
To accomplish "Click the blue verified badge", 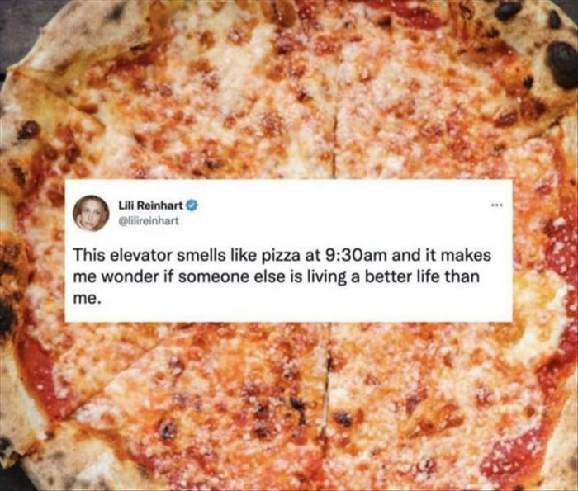I will 192,205.
